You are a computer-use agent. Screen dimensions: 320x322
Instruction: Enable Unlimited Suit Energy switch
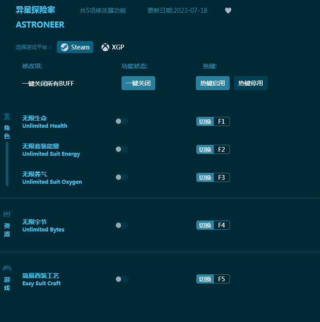click(122, 149)
